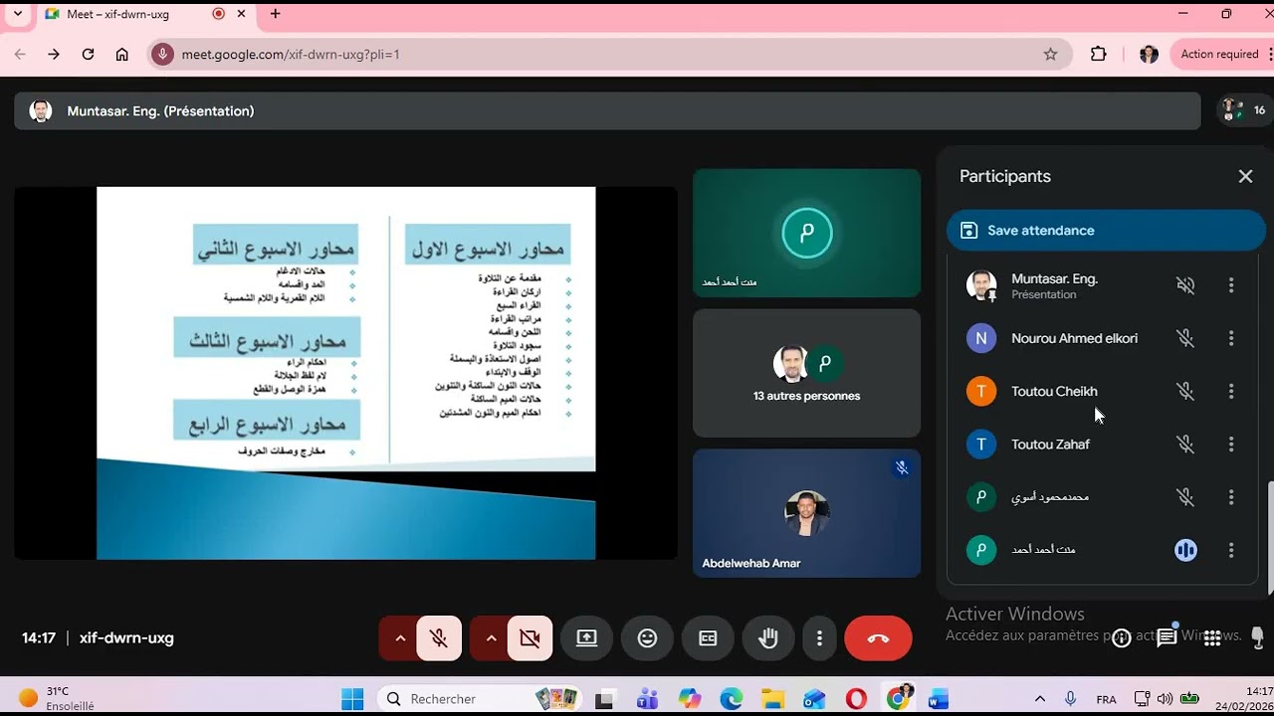The image size is (1274, 716).
Task: Open options menu for منت أحمد أحمد
Action: point(1231,550)
